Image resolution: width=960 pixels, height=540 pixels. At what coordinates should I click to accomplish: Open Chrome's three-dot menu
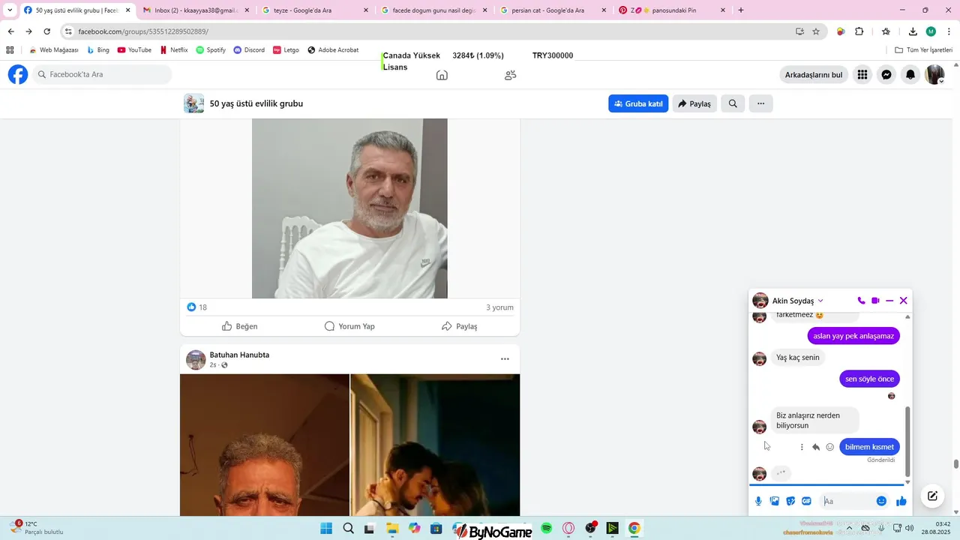949,31
